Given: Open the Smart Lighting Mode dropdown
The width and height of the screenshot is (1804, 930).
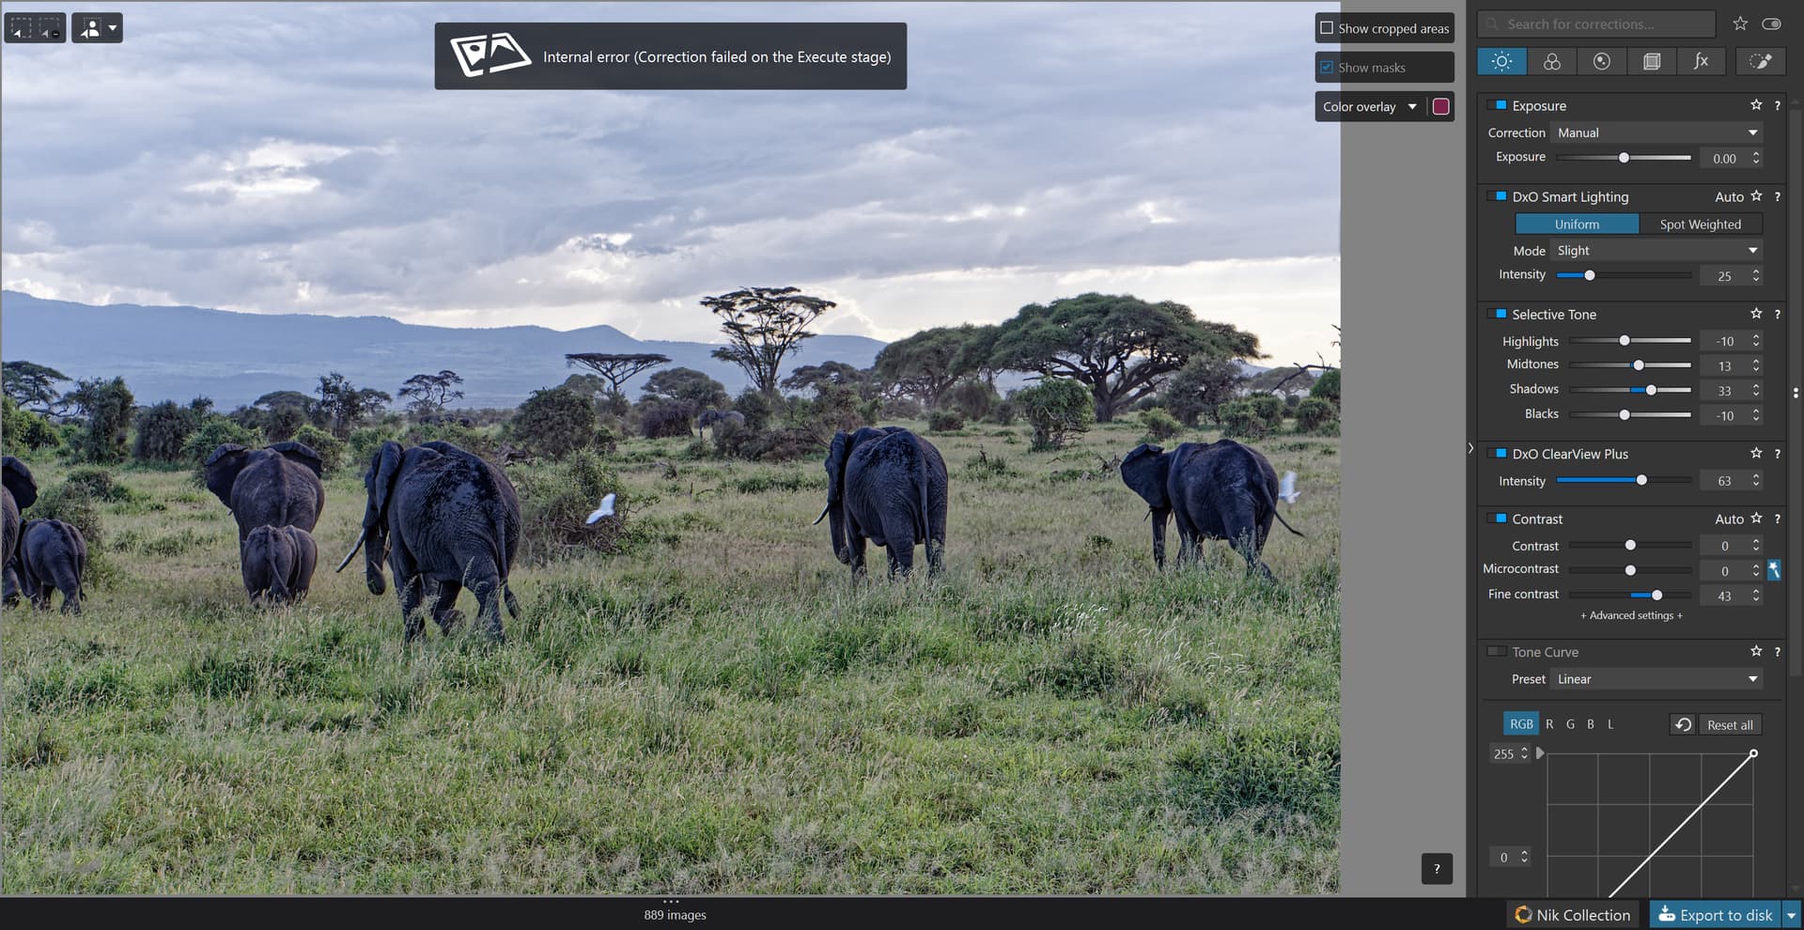Looking at the screenshot, I should 1656,251.
